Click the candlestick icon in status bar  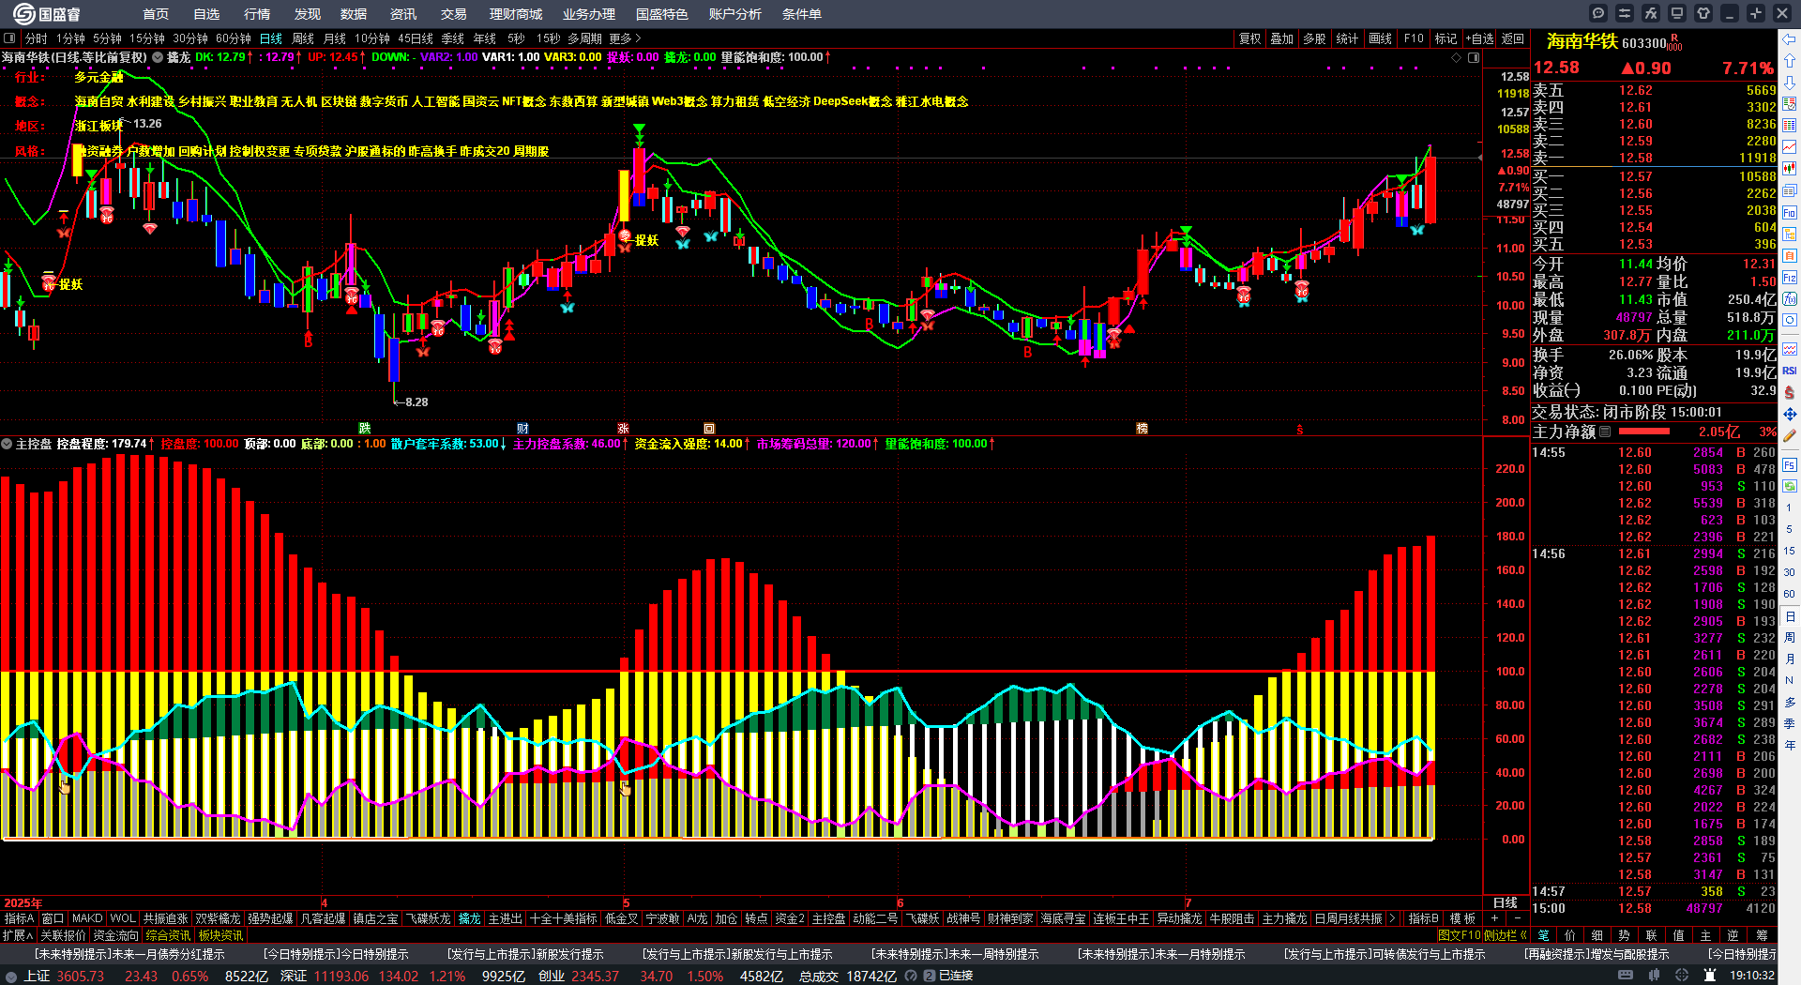click(1654, 976)
